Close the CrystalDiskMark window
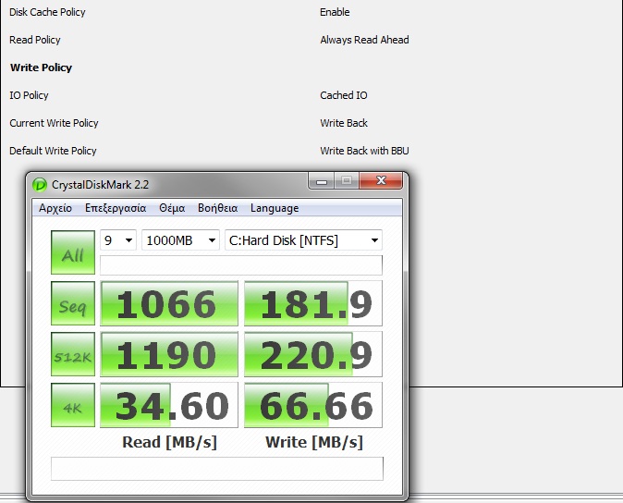This screenshot has height=503, width=623. tap(381, 181)
